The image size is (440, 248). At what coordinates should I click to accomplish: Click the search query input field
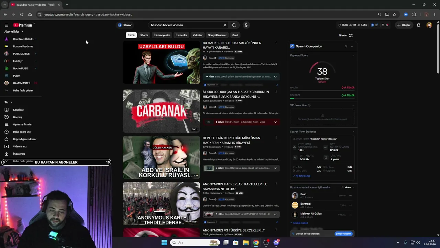tap(186, 25)
